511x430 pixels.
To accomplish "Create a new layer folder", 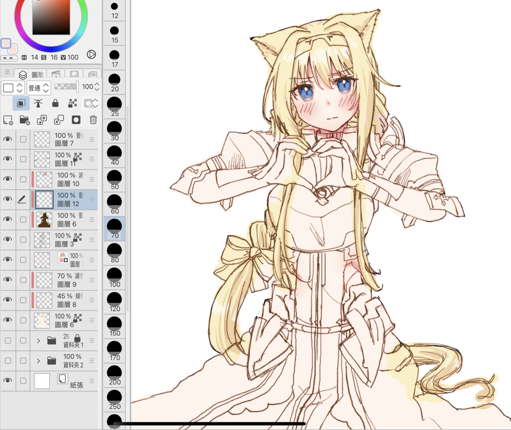I will [25, 120].
